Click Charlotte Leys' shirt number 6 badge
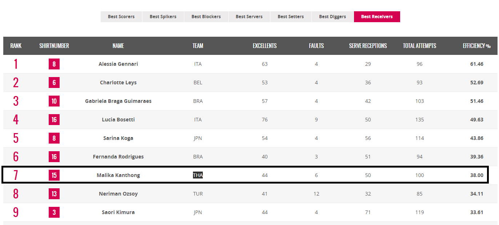 [x=54, y=83]
